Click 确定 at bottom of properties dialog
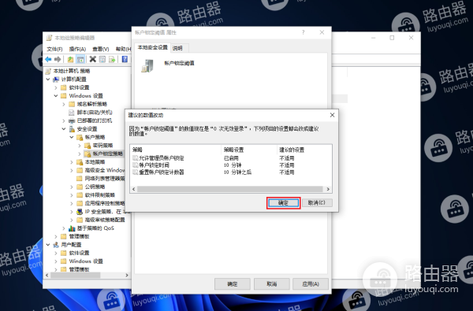Image resolution: width=473 pixels, height=311 pixels. (x=233, y=284)
